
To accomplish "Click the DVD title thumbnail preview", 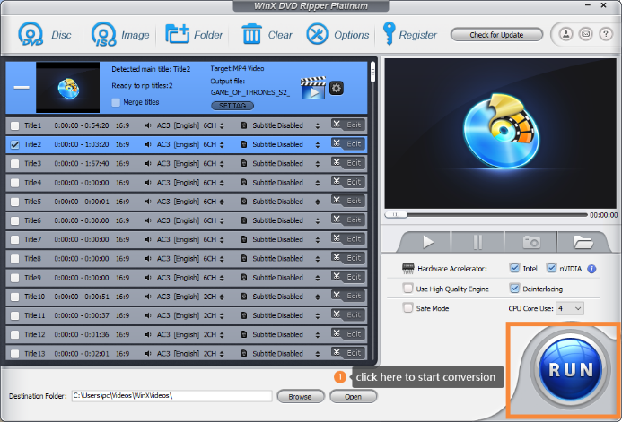I will (68, 87).
